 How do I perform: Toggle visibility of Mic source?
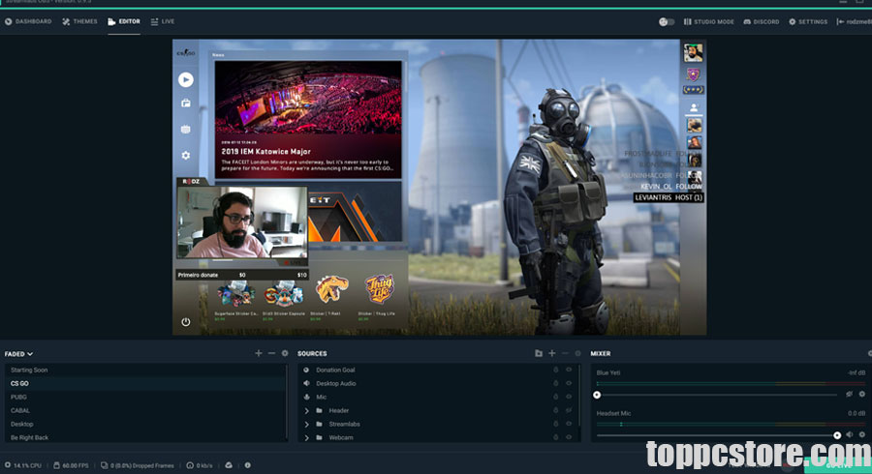(569, 397)
